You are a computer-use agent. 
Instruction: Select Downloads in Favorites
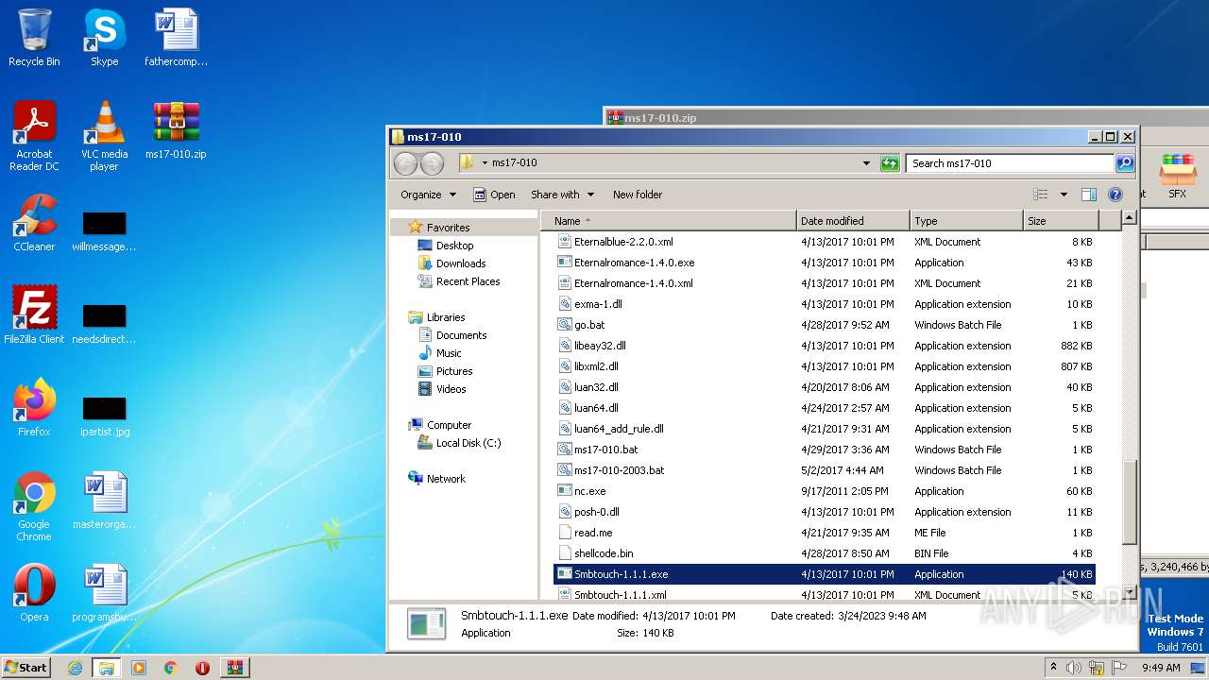pyautogui.click(x=460, y=263)
